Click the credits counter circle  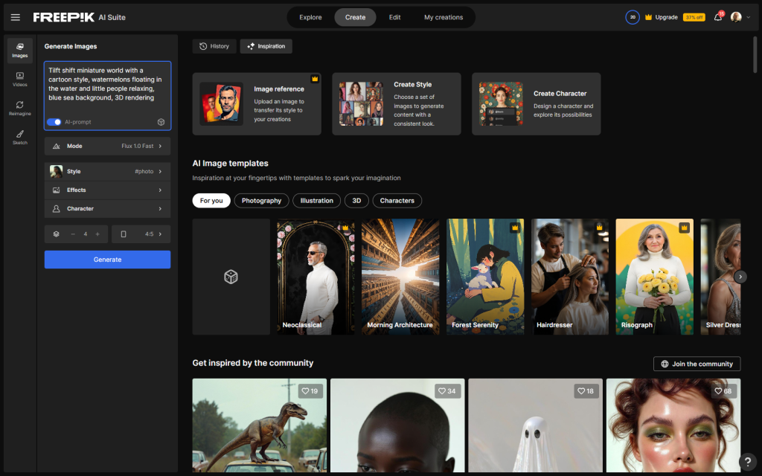[633, 17]
